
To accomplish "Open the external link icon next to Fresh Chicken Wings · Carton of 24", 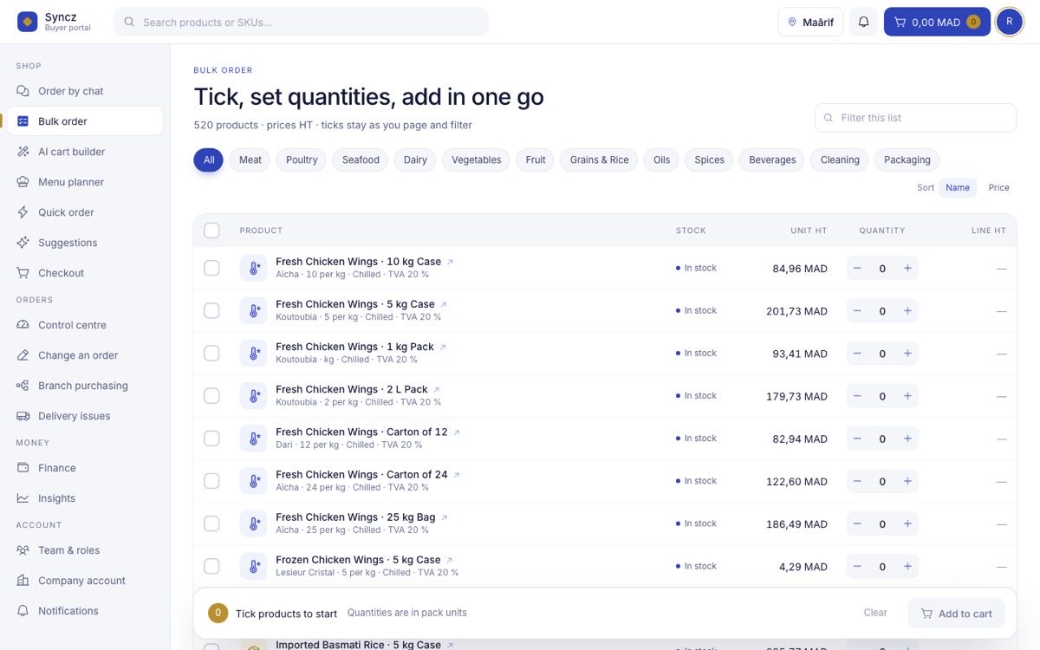I will point(457,475).
